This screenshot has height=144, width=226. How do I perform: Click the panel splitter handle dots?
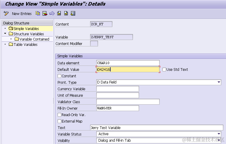53,101
